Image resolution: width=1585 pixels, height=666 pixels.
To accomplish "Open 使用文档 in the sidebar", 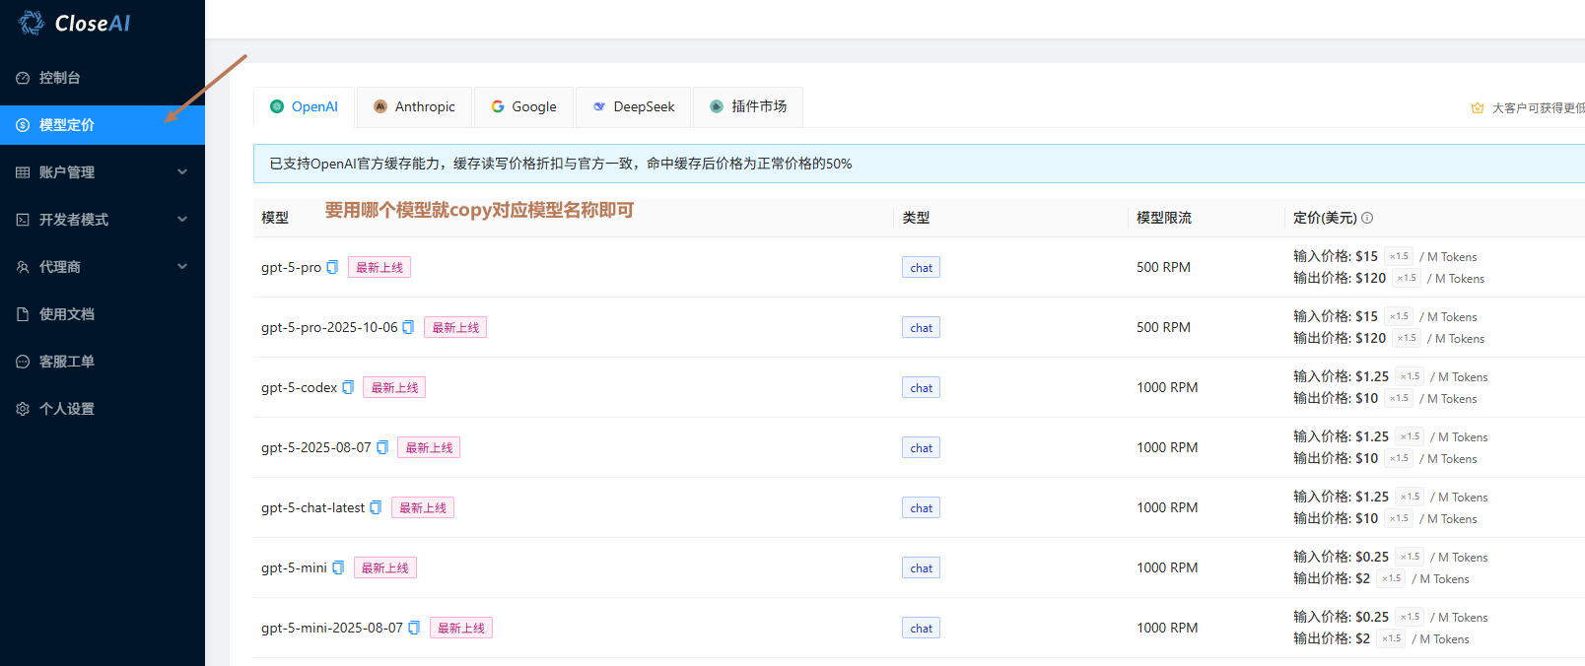I will pos(103,314).
